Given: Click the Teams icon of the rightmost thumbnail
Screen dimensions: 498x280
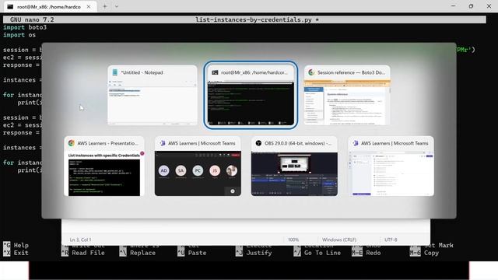Looking at the screenshot, I should pyautogui.click(x=356, y=143).
